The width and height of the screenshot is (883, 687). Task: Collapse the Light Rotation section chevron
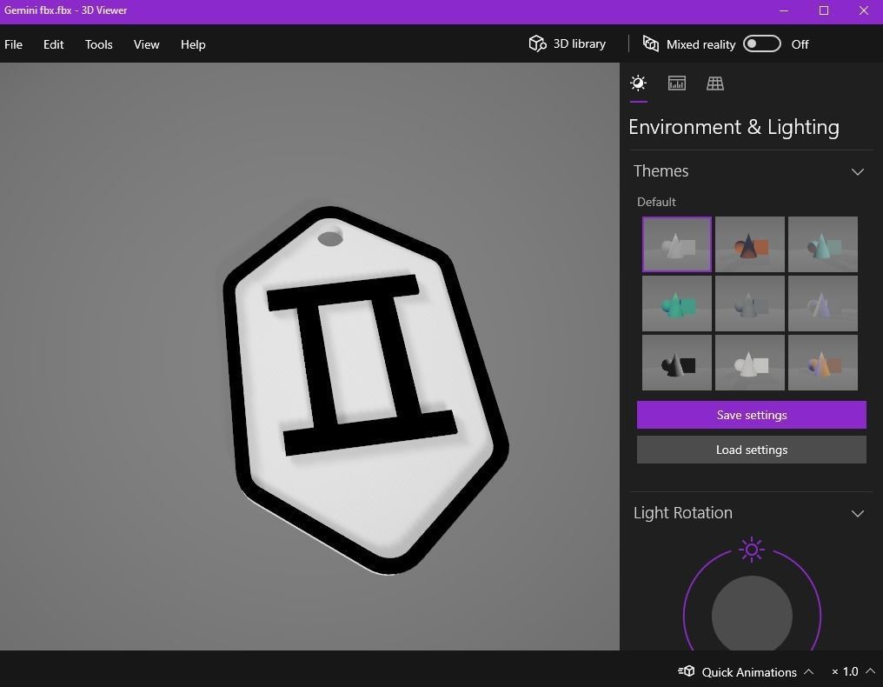pos(857,513)
